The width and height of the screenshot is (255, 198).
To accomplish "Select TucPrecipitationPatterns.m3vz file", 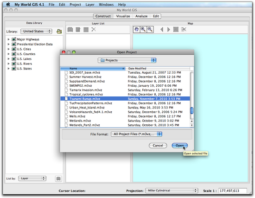I will point(125,103).
